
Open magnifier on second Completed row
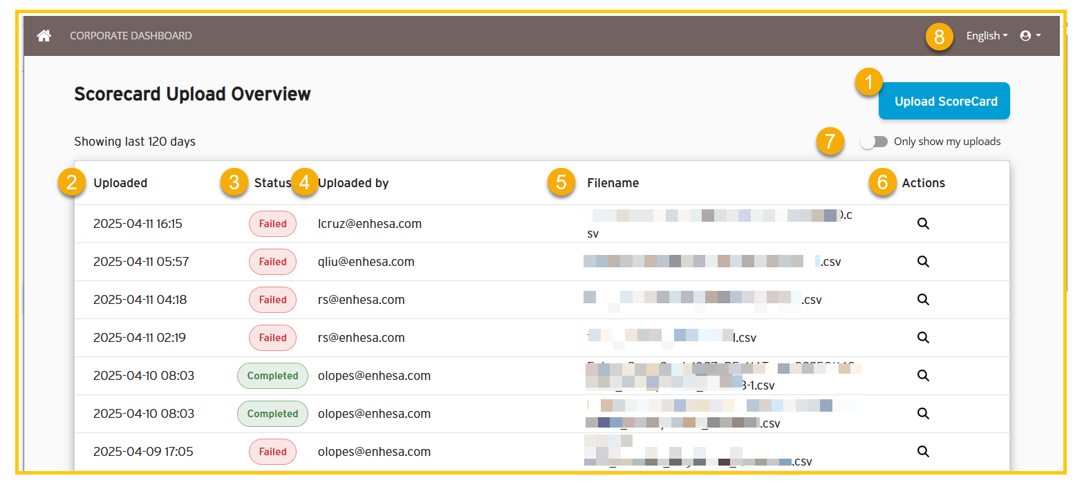923,413
